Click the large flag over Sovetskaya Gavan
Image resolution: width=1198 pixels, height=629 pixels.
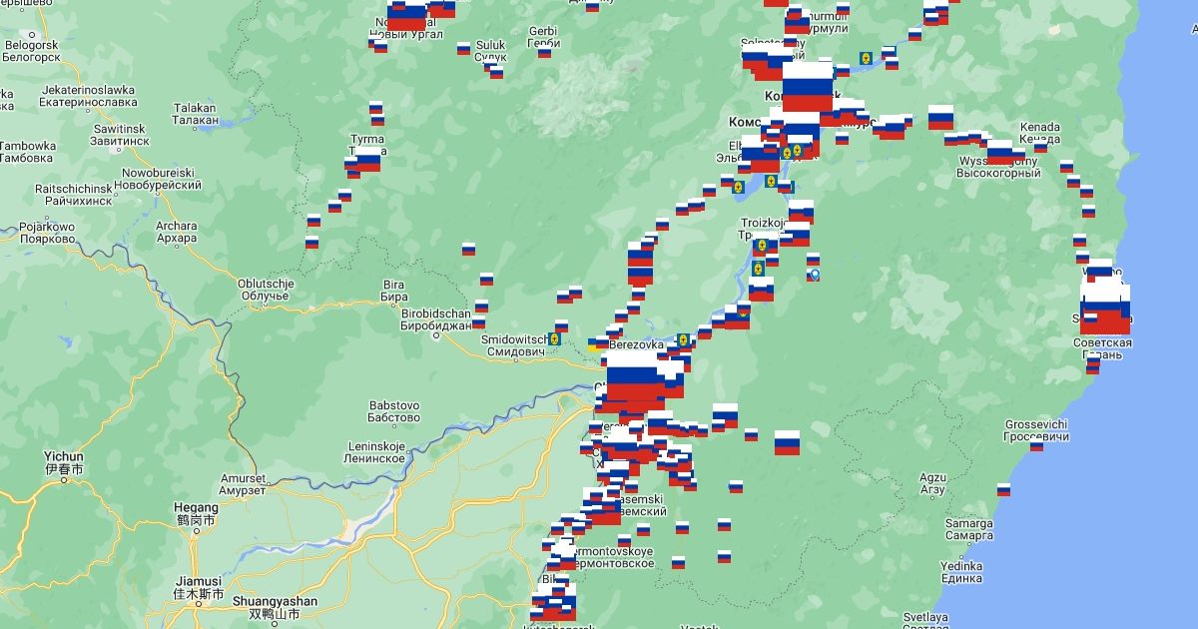tap(1105, 308)
